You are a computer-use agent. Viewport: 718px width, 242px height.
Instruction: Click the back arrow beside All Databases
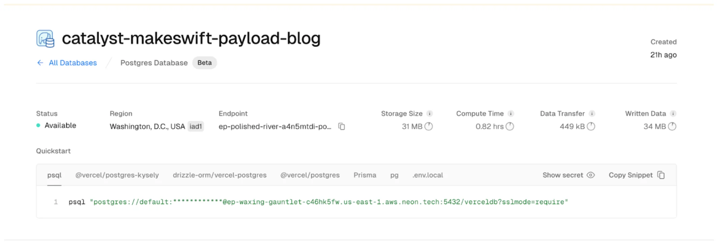(x=40, y=63)
